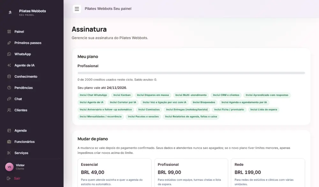Viewport: 319px width, 187px height.
Task: Click the Pendências question-mark icon
Action: click(9, 88)
